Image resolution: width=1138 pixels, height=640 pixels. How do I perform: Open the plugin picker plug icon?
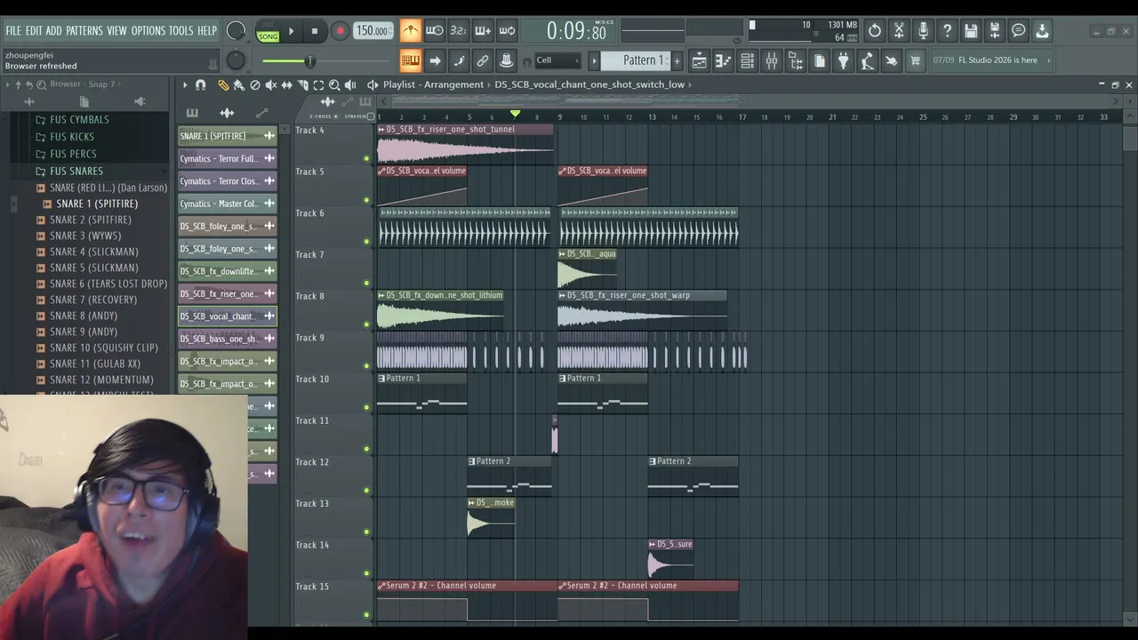pyautogui.click(x=844, y=60)
